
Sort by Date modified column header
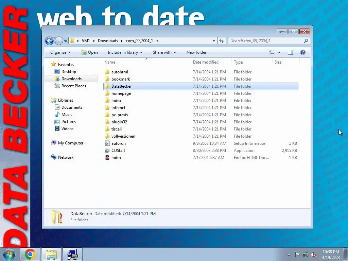pyautogui.click(x=211, y=62)
